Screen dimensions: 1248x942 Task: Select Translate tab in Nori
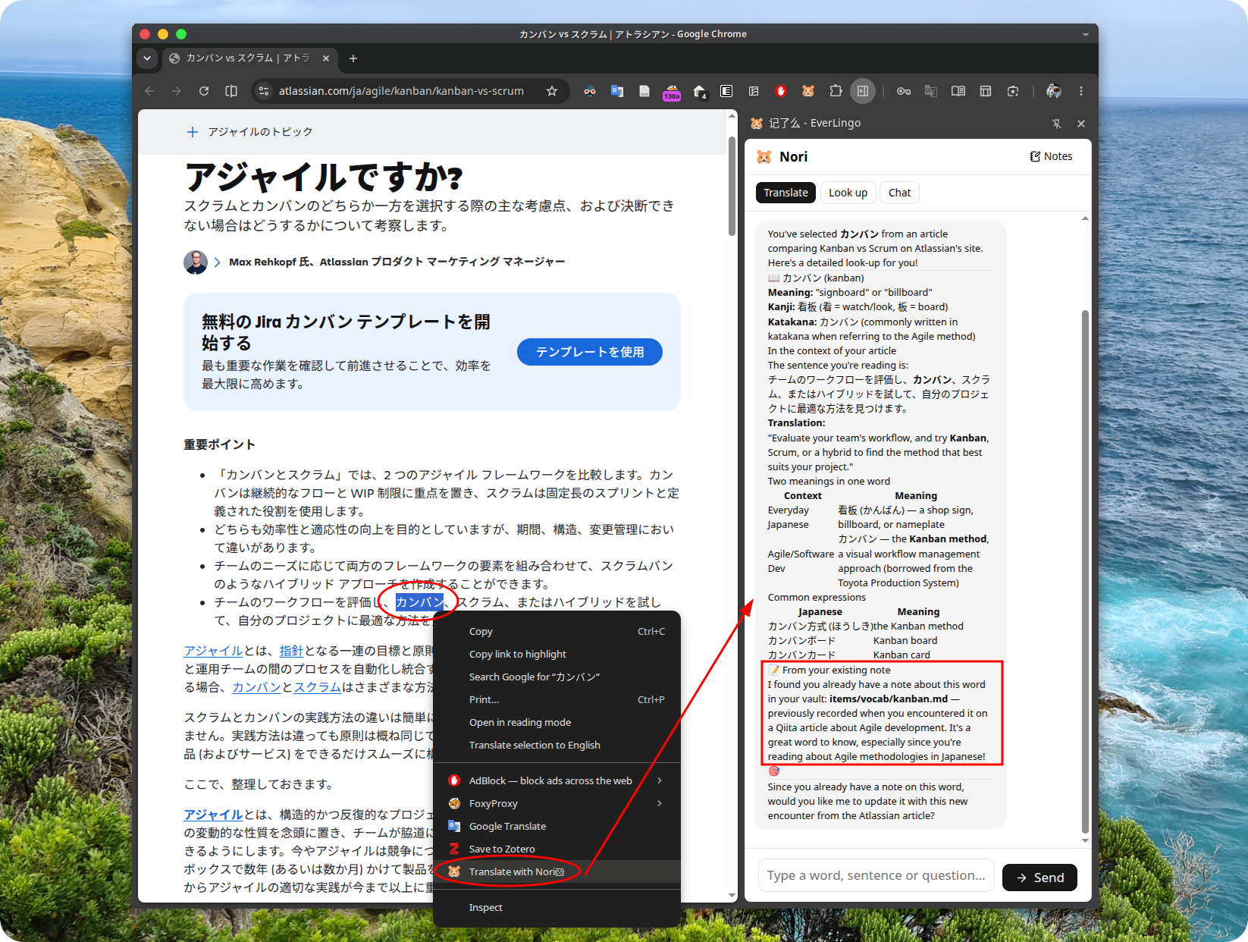[x=785, y=193]
